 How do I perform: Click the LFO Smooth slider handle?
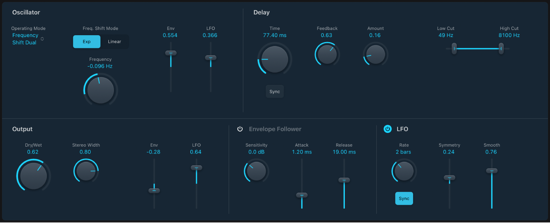492,171
